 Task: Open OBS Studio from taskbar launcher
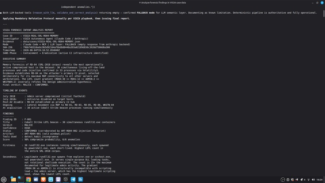click(x=65, y=179)
